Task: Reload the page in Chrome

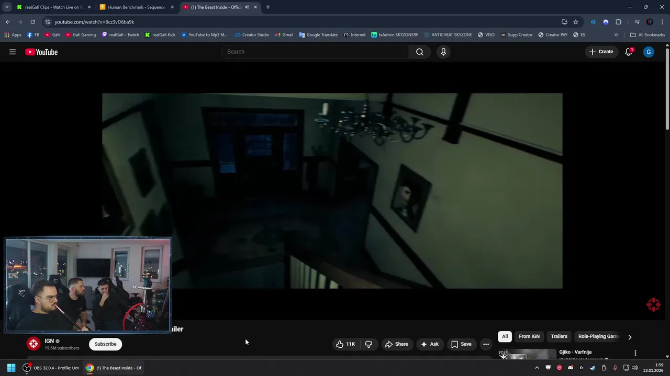Action: pyautogui.click(x=32, y=22)
